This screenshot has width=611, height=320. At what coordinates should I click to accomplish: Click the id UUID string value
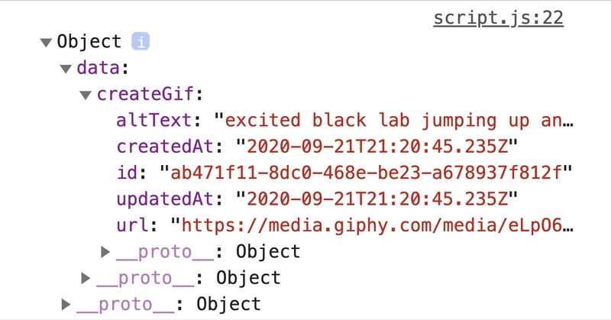[x=366, y=173]
